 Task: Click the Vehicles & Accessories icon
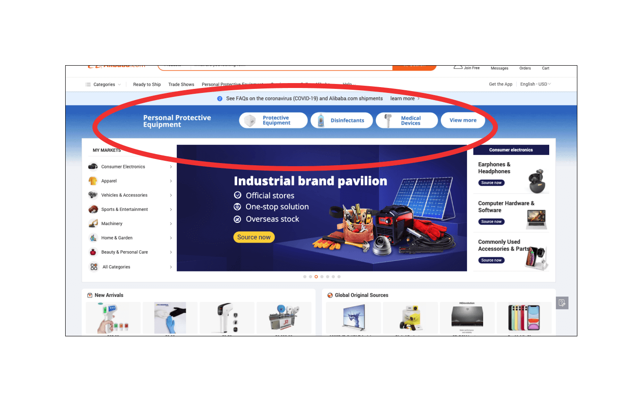click(x=93, y=195)
